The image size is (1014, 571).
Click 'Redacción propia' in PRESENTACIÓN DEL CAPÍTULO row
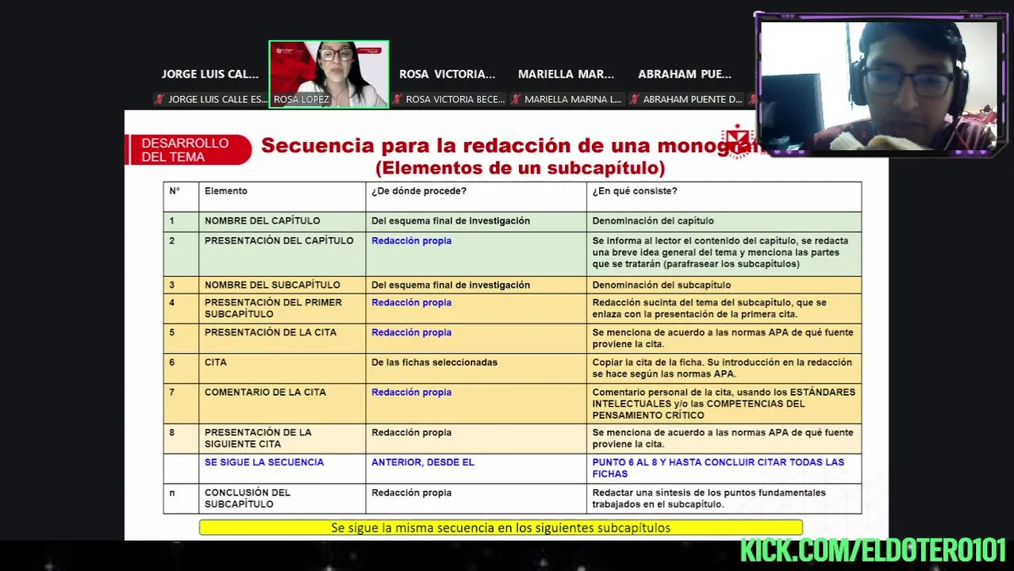tap(411, 241)
